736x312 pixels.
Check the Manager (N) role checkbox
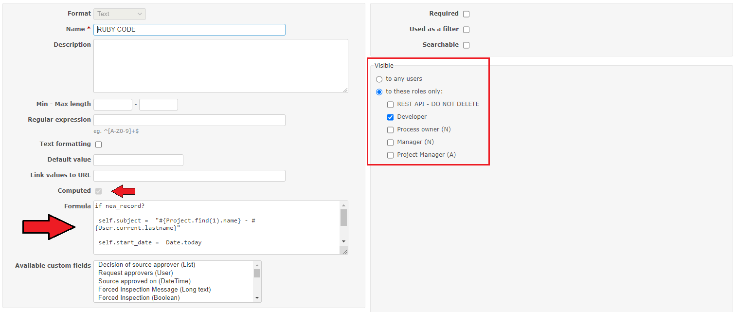(x=390, y=142)
